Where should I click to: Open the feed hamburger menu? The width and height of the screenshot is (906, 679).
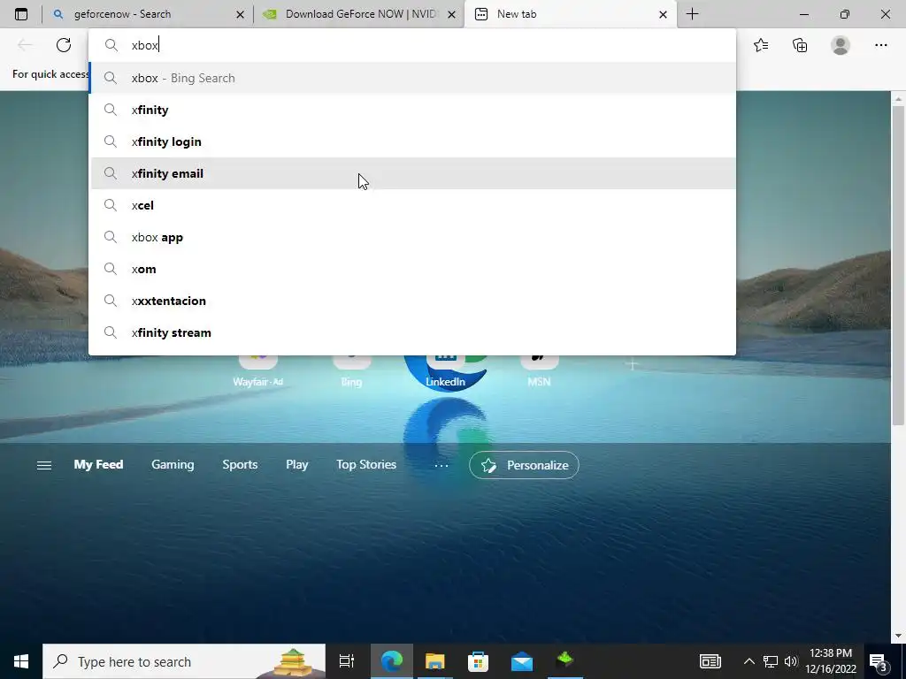coord(44,465)
